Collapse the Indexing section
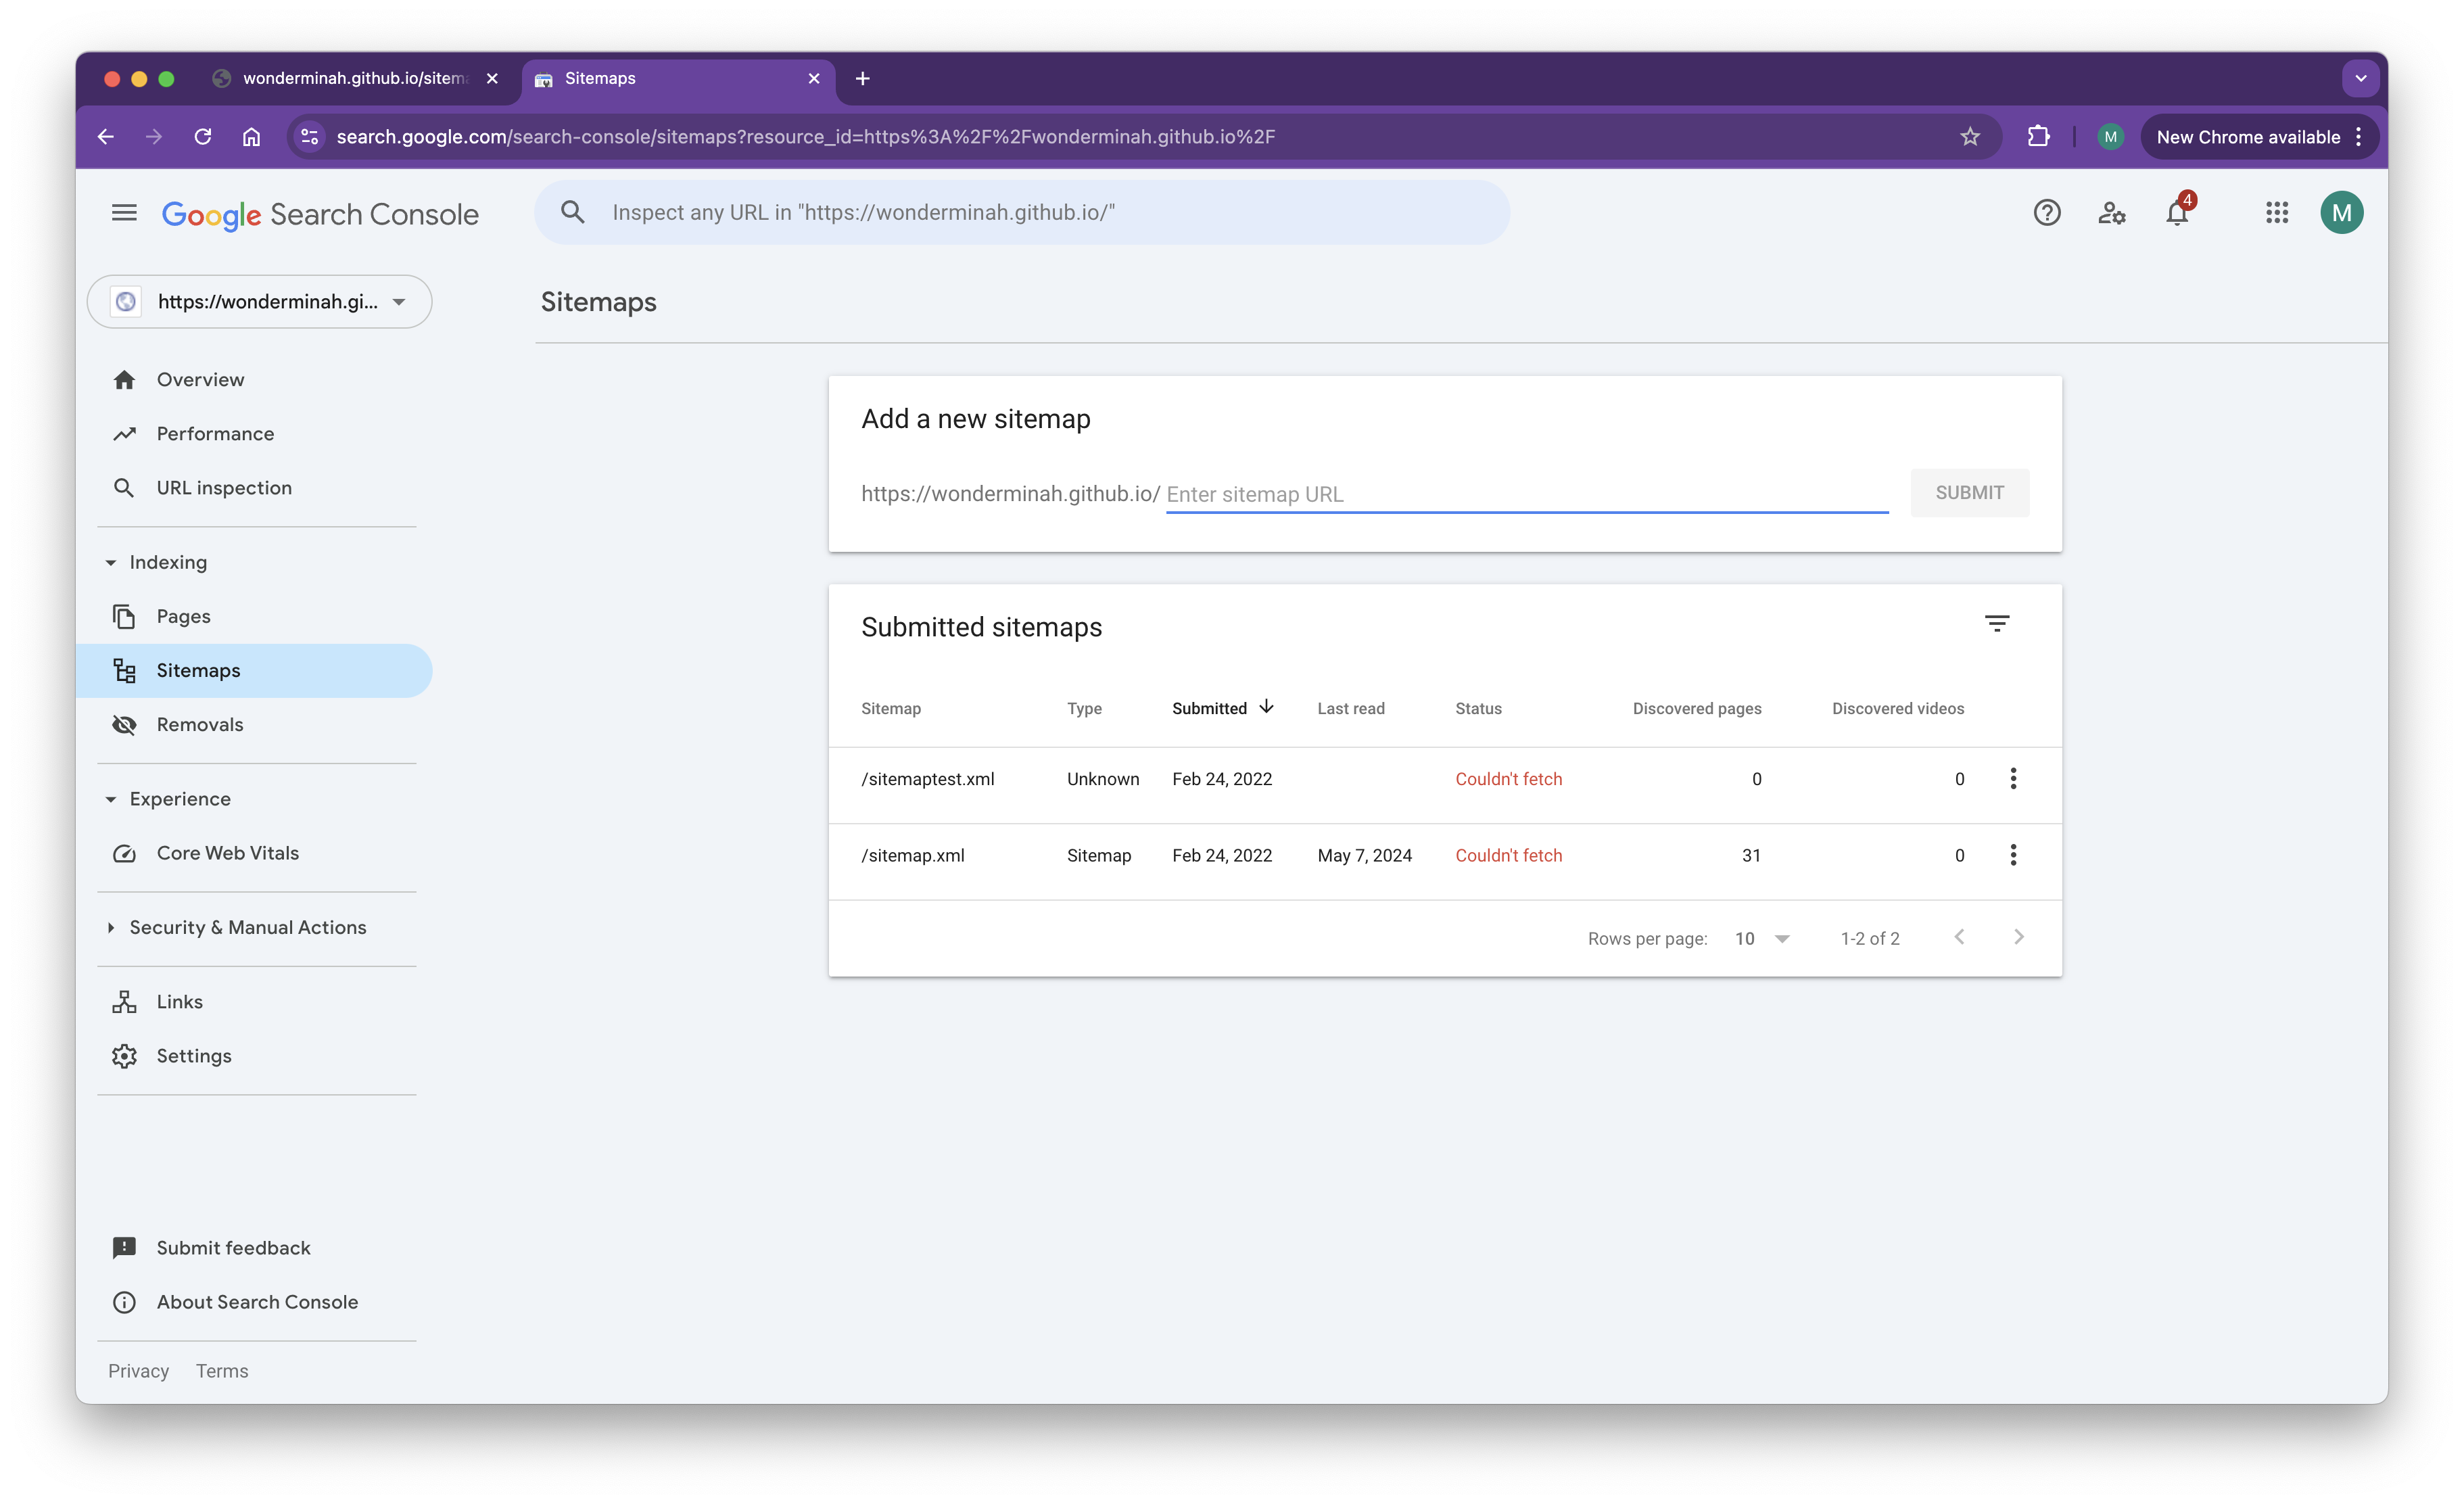The width and height of the screenshot is (2464, 1504). pyautogui.click(x=112, y=563)
